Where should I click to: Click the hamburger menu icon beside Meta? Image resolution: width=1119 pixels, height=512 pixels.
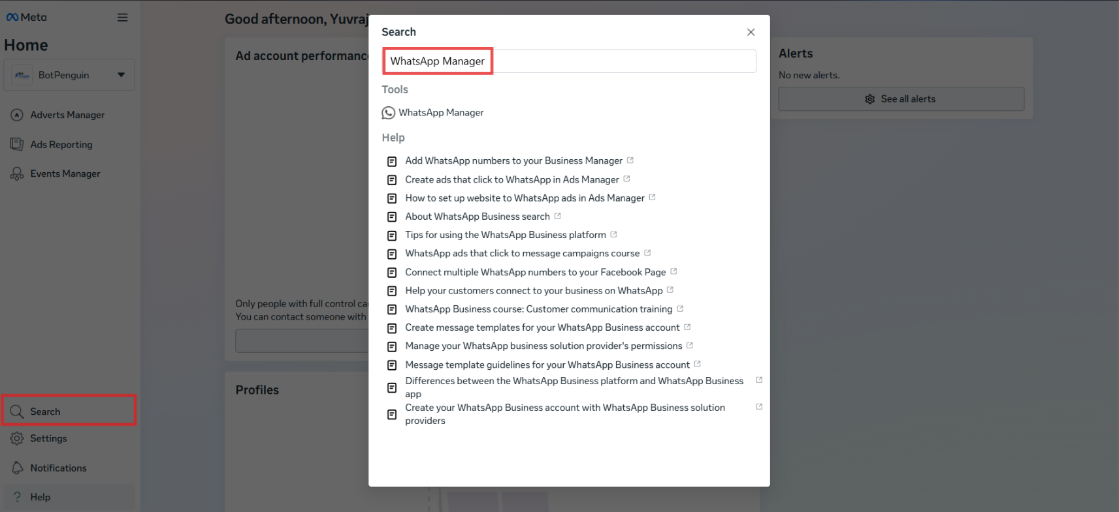pos(122,18)
